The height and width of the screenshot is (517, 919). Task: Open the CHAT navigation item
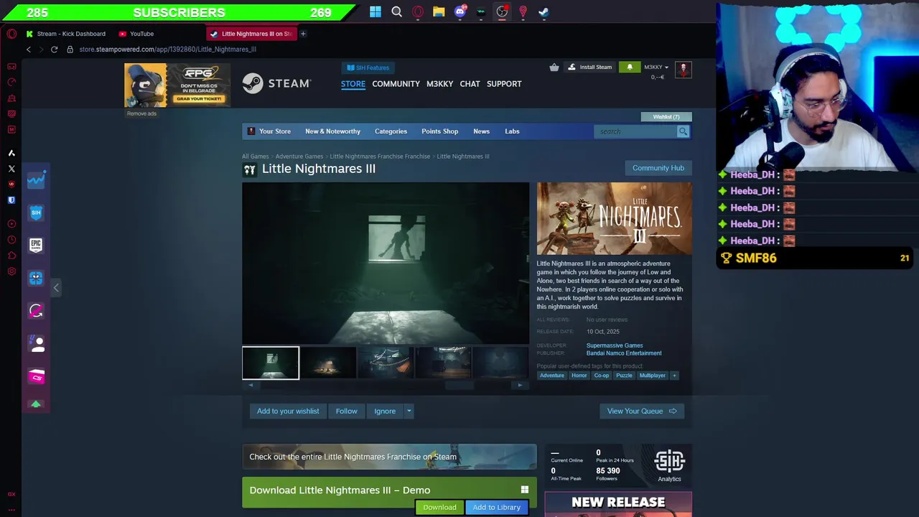click(x=470, y=84)
